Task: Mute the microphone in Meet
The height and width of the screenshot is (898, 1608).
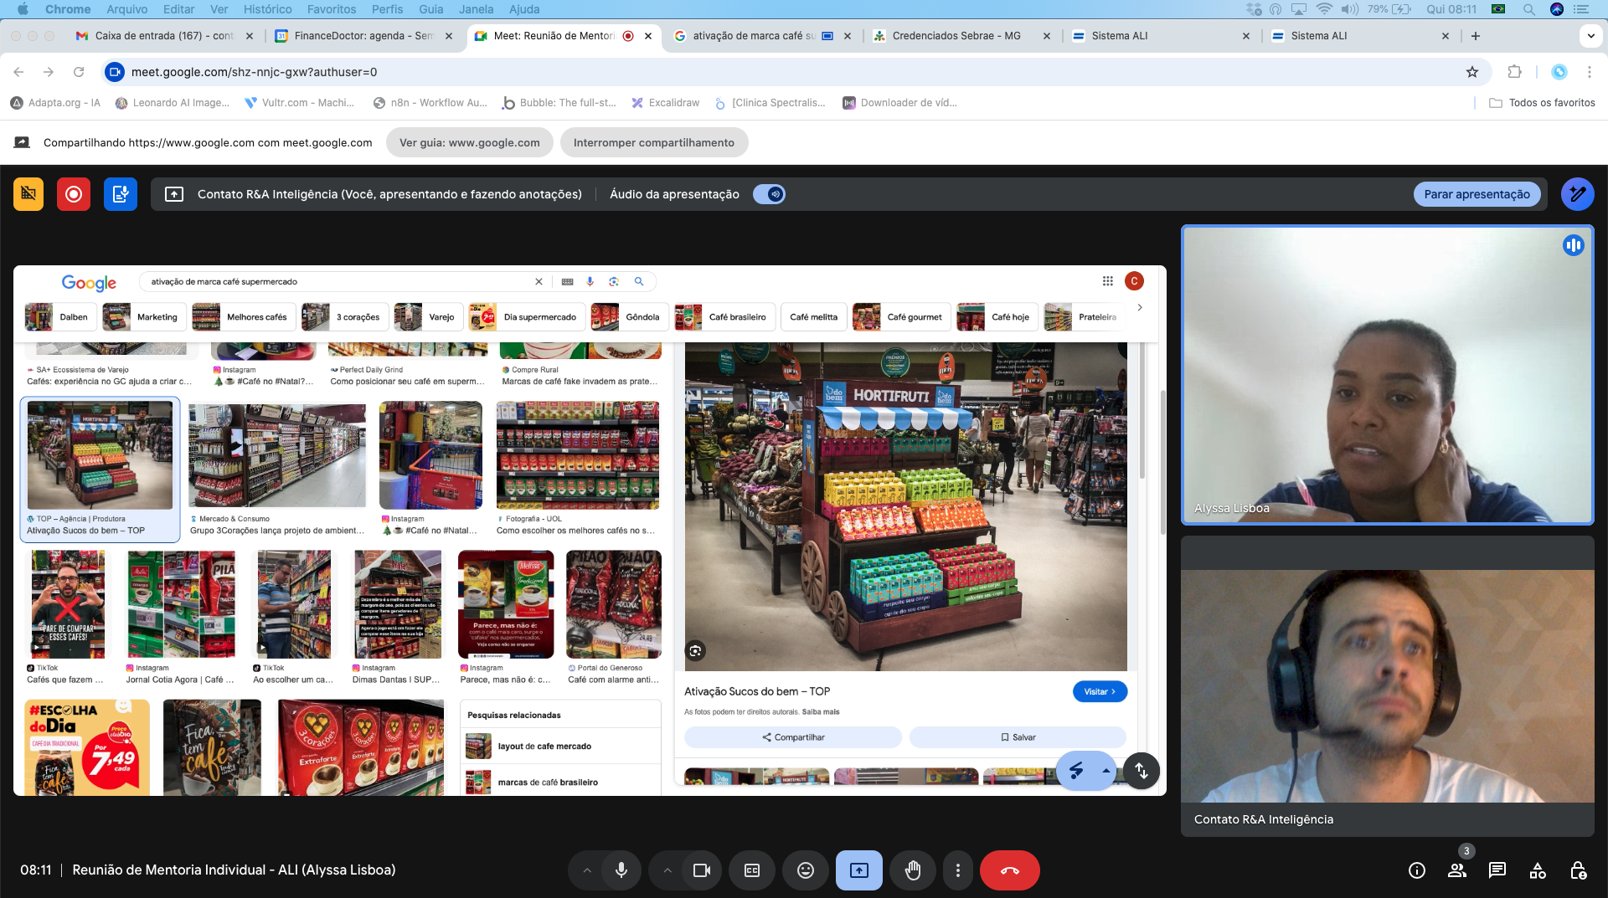Action: (x=621, y=870)
